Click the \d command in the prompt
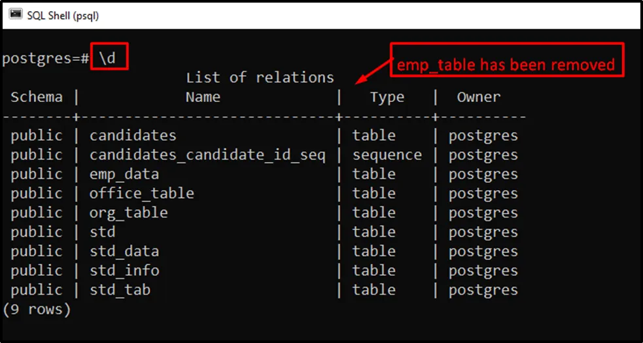Image resolution: width=643 pixels, height=343 pixels. coord(110,58)
